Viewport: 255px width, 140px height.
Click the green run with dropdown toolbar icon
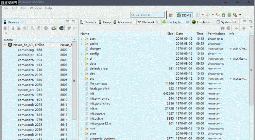click(x=235, y=15)
